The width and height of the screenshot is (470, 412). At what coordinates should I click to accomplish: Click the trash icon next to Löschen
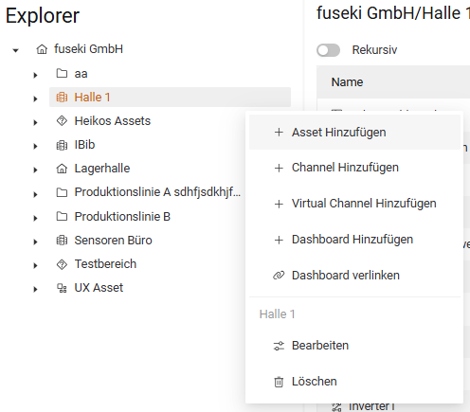coord(279,382)
